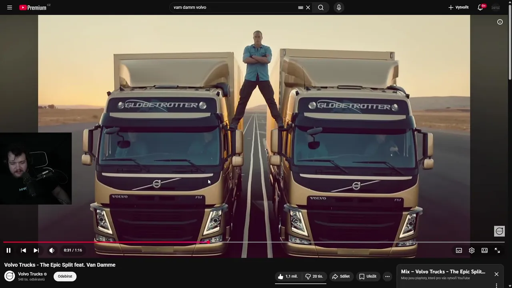Mute the video volume
This screenshot has width=512, height=288.
52,250
